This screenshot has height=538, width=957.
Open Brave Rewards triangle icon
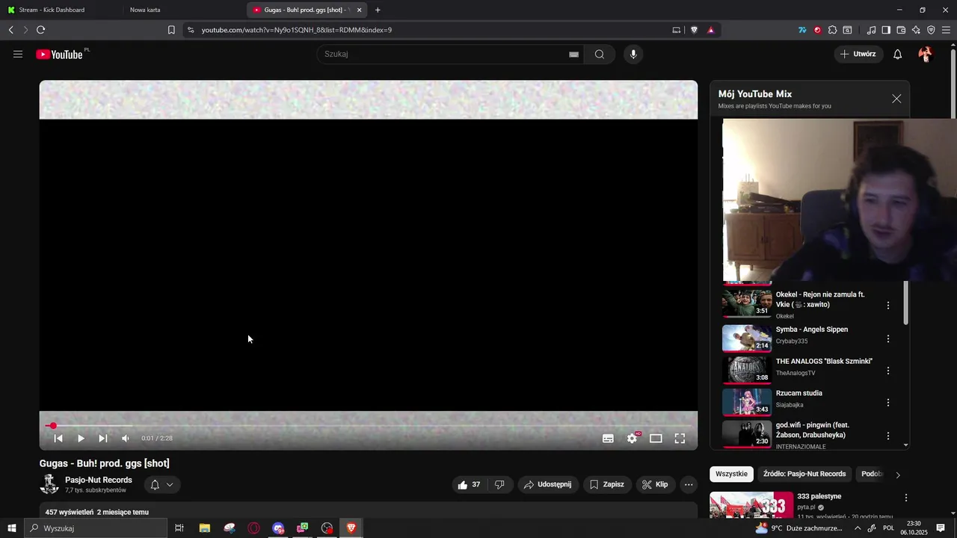710,30
